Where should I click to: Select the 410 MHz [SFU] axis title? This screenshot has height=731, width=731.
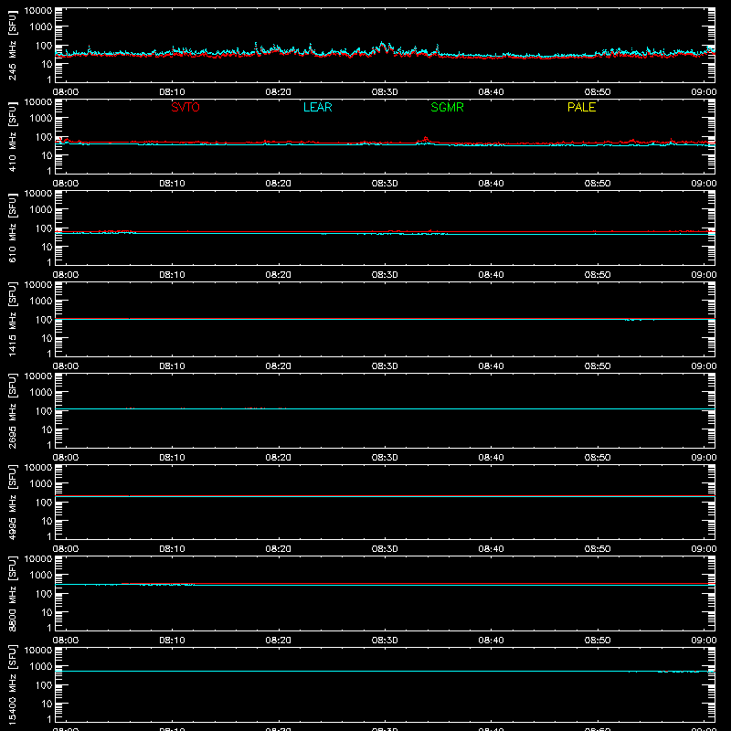(12, 137)
